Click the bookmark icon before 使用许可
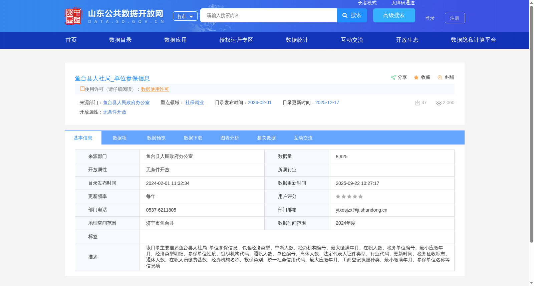 point(82,89)
